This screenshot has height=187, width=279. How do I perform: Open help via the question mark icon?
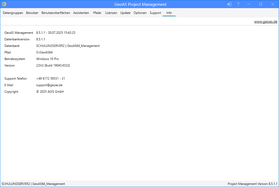click(238, 4)
